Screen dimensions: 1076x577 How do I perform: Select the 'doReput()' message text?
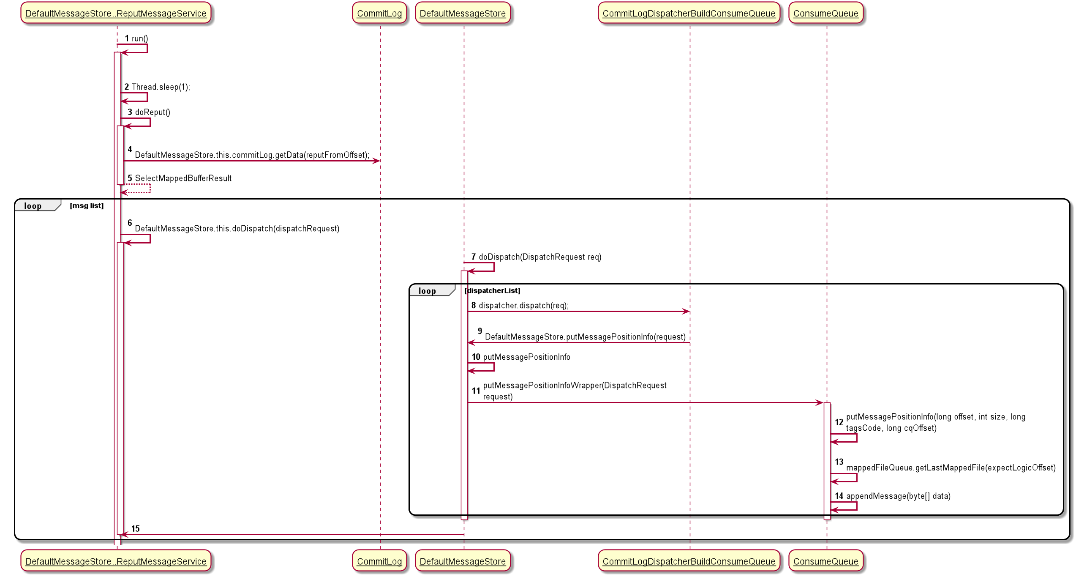tap(153, 112)
